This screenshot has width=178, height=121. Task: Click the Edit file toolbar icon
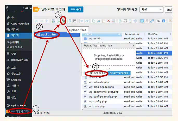pos(130,21)
